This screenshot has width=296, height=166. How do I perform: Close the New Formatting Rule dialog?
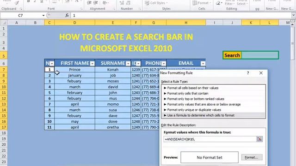pos(261,73)
